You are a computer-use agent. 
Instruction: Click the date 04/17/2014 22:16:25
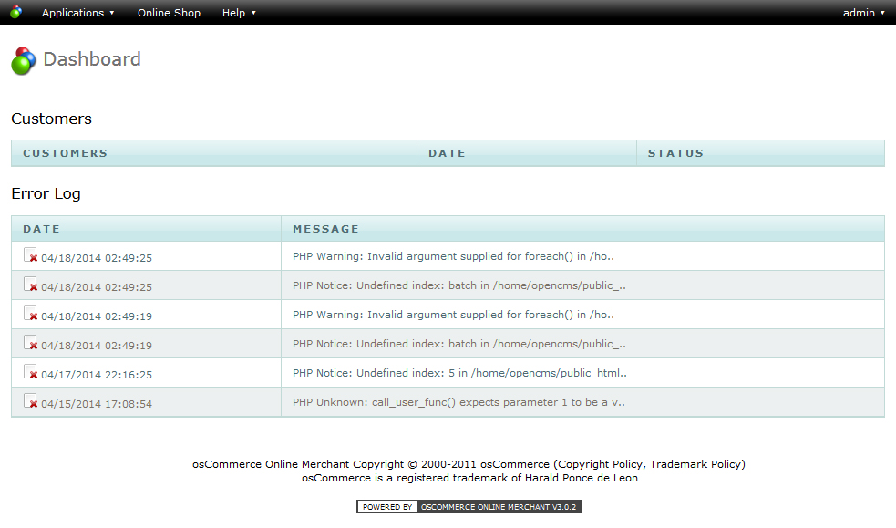tap(97, 374)
